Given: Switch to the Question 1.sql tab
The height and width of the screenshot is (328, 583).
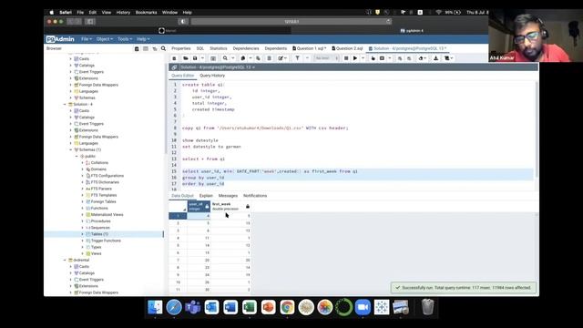Looking at the screenshot, I should pyautogui.click(x=309, y=48).
